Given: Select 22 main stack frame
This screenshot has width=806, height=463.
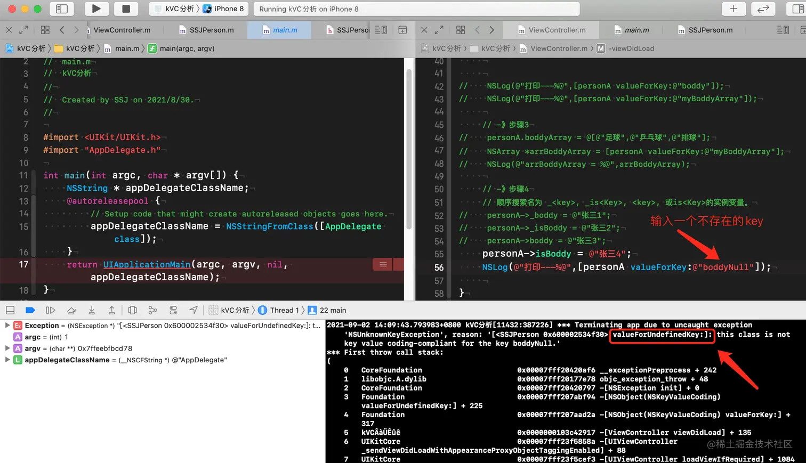Looking at the screenshot, I should click(x=327, y=310).
